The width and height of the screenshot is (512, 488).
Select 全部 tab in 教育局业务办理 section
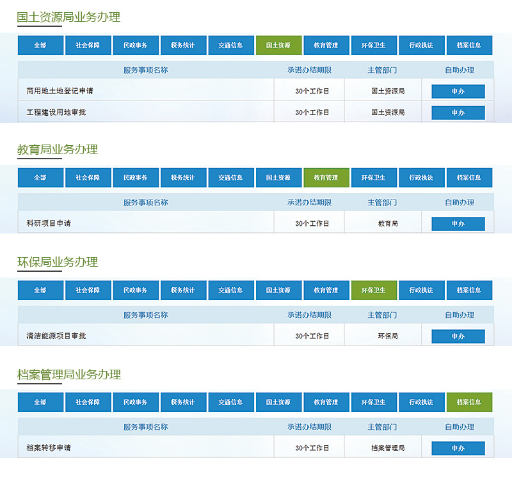tap(40, 178)
